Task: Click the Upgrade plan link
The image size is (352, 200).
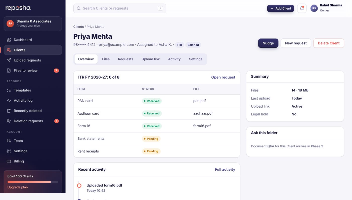Action: point(18,187)
